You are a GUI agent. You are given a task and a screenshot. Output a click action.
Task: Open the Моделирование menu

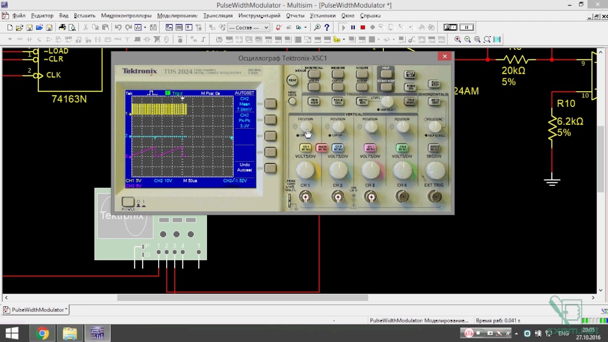click(177, 16)
